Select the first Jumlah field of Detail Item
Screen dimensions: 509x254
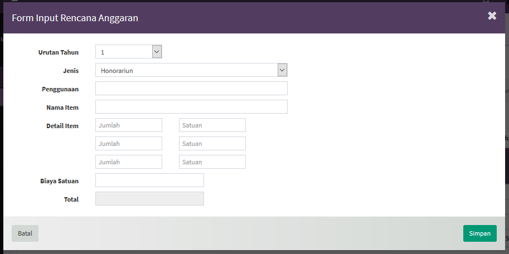(x=129, y=125)
